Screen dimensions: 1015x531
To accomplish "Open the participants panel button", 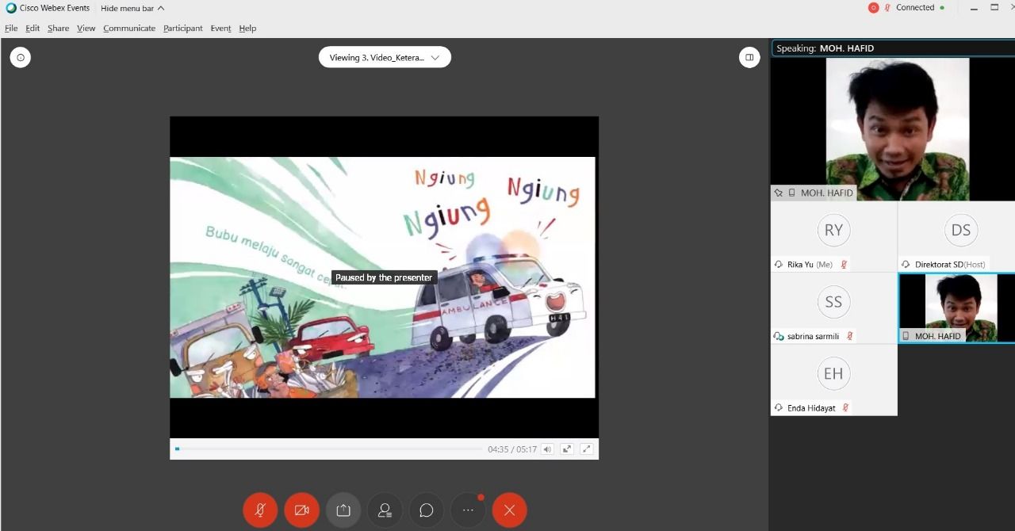I will click(x=385, y=510).
